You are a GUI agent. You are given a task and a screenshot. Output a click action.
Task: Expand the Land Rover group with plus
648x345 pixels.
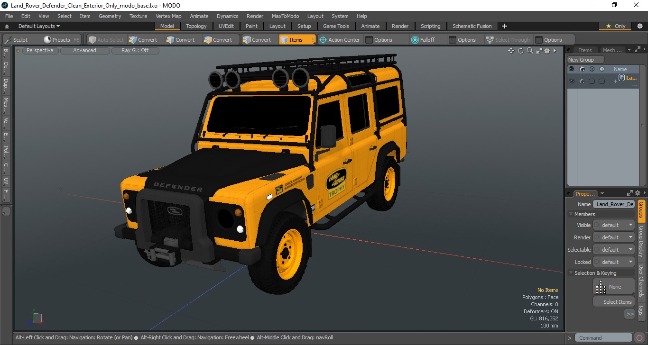616,82
